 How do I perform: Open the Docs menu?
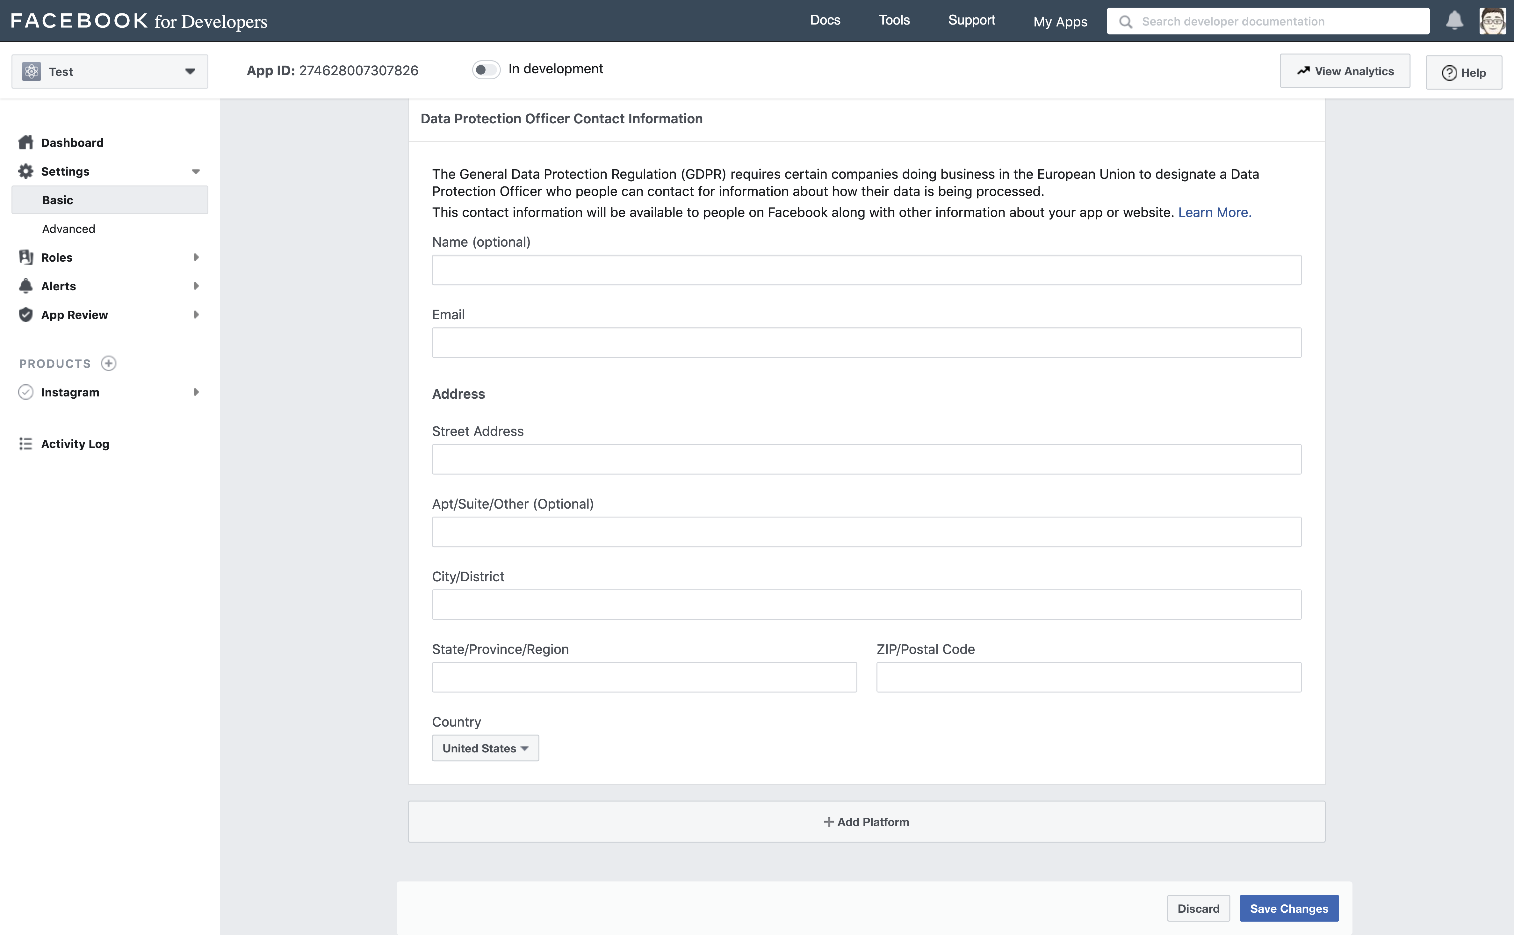point(825,20)
